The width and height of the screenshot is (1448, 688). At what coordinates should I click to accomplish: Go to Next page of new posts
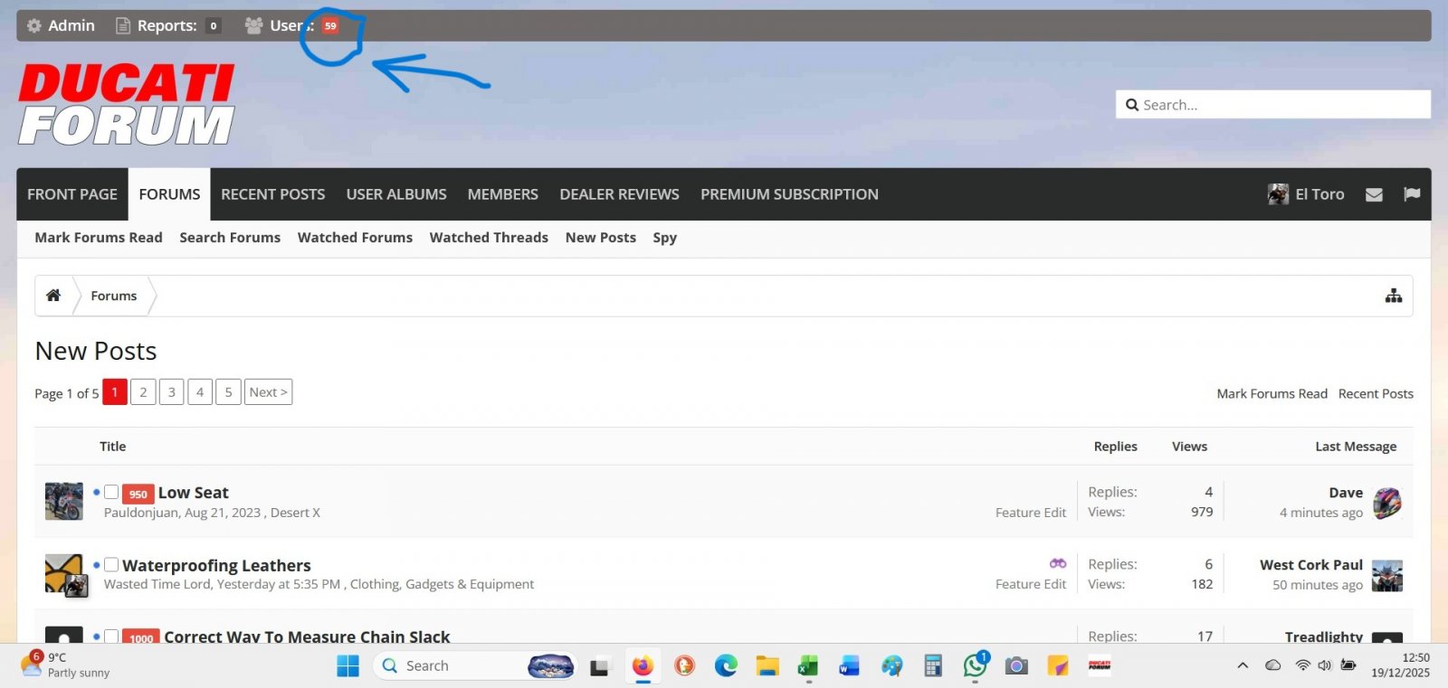pos(268,392)
